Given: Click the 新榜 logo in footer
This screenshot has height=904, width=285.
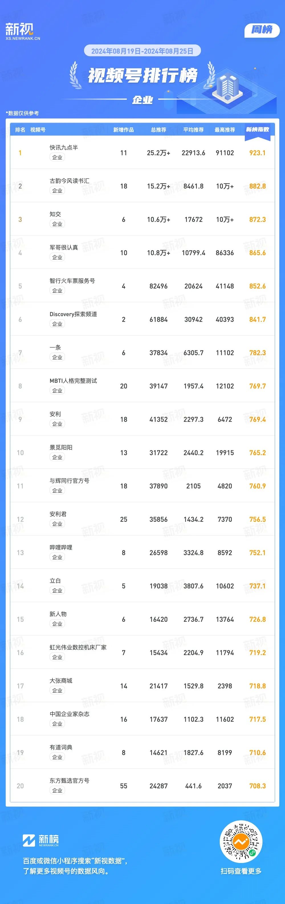Looking at the screenshot, I should [x=40, y=840].
